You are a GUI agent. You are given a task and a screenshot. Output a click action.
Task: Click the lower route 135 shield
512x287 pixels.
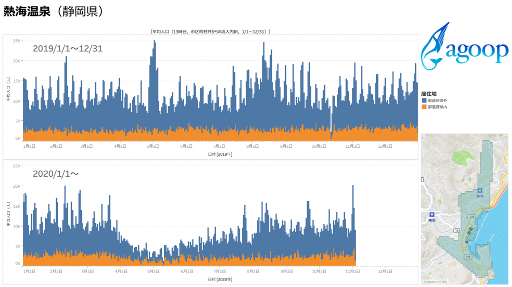[467, 257]
